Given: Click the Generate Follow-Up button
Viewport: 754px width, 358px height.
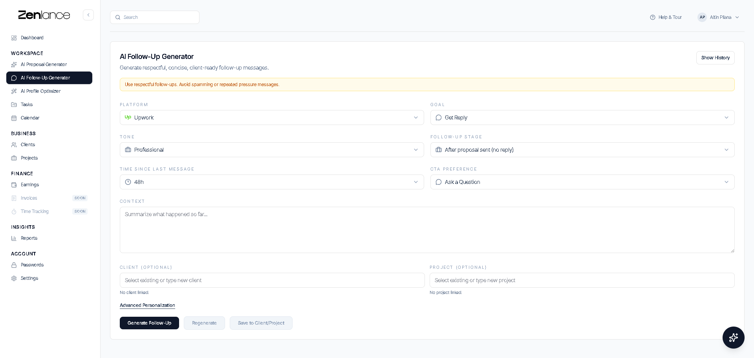Looking at the screenshot, I should pyautogui.click(x=149, y=323).
